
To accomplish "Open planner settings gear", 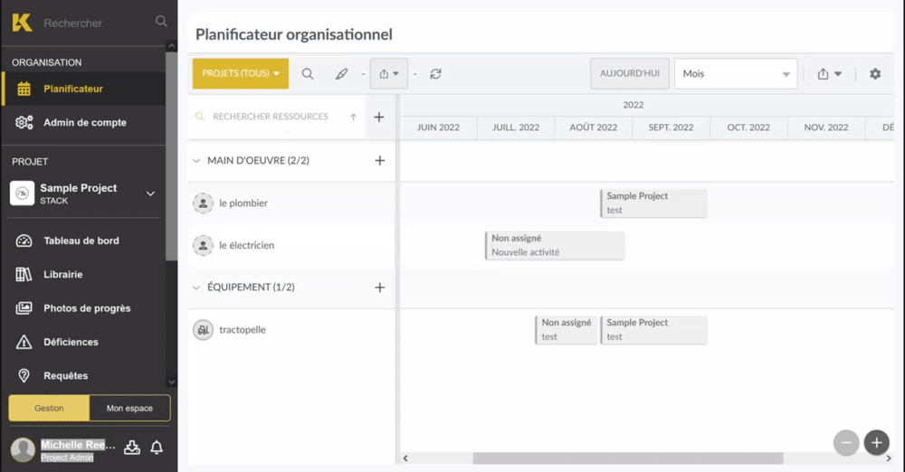I will pyautogui.click(x=875, y=74).
